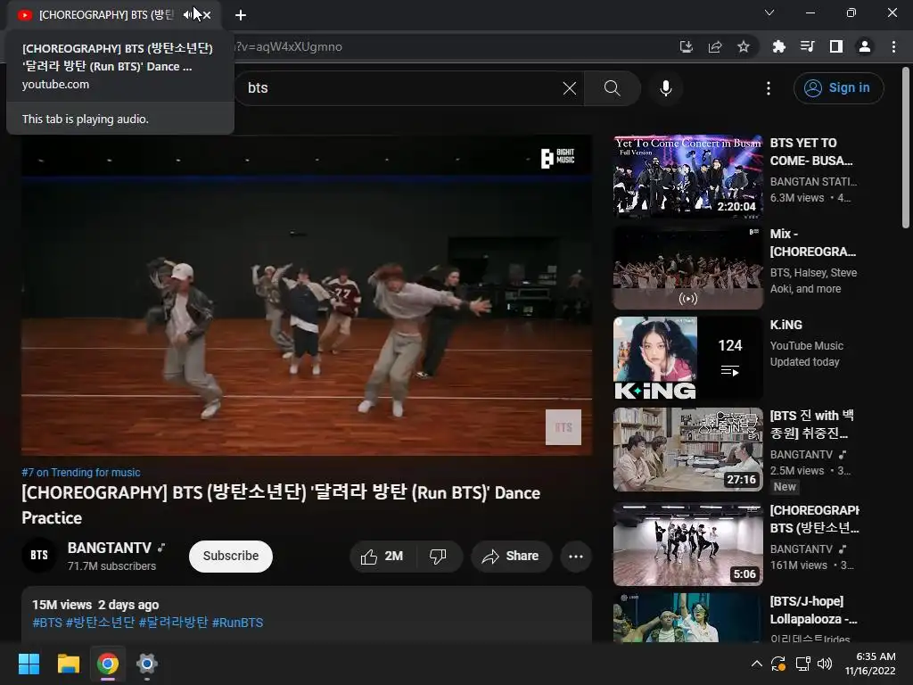Image resolution: width=913 pixels, height=685 pixels.
Task: Click the #달려라방탄 hashtag
Action: coord(173,623)
